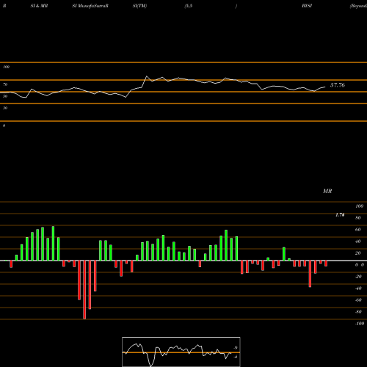Click the MR axis label 20

click(358, 253)
